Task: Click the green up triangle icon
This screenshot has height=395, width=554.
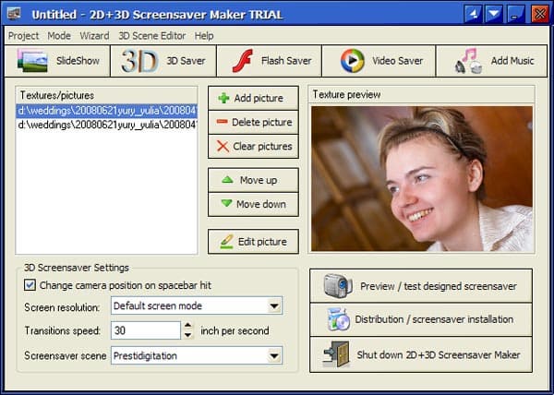Action: coord(227,180)
